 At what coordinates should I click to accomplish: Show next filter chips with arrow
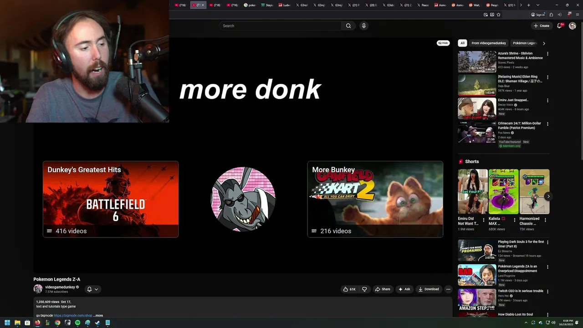point(544,43)
